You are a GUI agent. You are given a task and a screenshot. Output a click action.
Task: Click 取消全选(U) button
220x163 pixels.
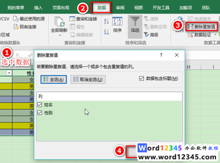pyautogui.click(x=88, y=79)
